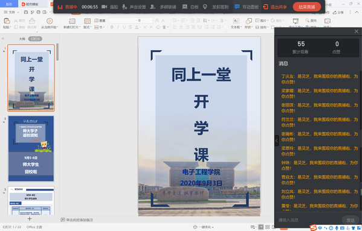Start slideshow with 从当前开始 play icon
The height and width of the screenshot is (231, 362).
coord(50,21)
